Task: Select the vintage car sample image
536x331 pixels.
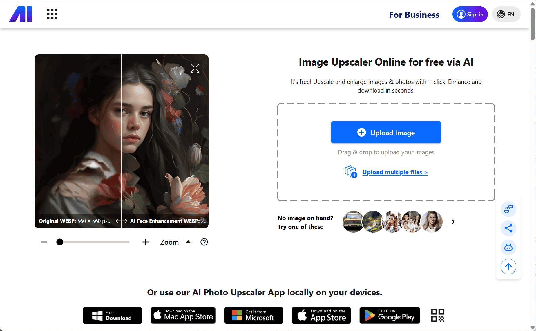Action: pos(353,222)
